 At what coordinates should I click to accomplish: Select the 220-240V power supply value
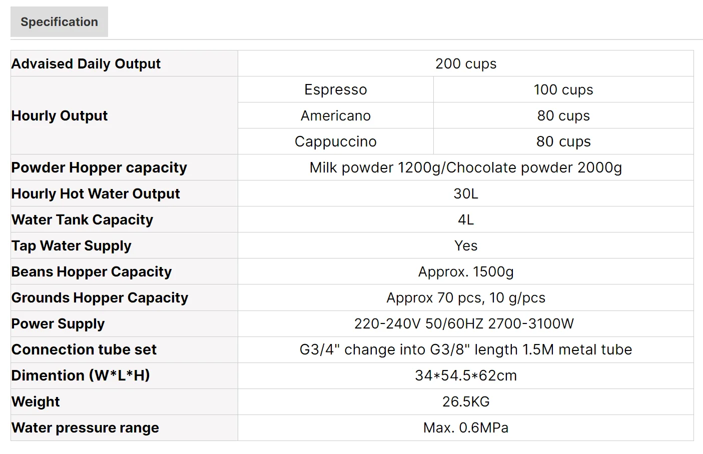point(464,324)
